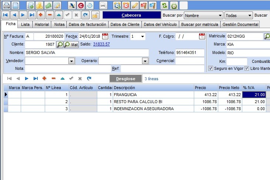The image size is (270, 180).
Task: Click the printer icon in the toolbar
Action: click(x=6, y=6)
